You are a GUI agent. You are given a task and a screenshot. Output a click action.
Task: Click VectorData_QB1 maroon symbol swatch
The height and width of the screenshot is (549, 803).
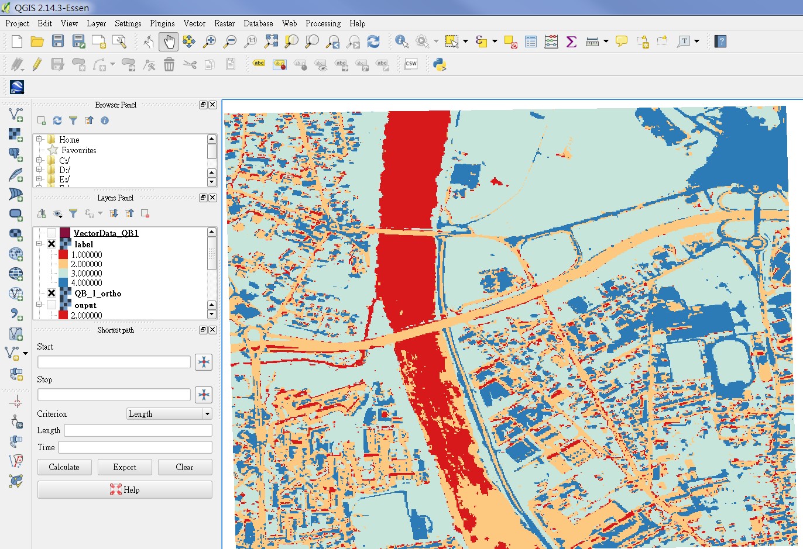[x=65, y=233]
